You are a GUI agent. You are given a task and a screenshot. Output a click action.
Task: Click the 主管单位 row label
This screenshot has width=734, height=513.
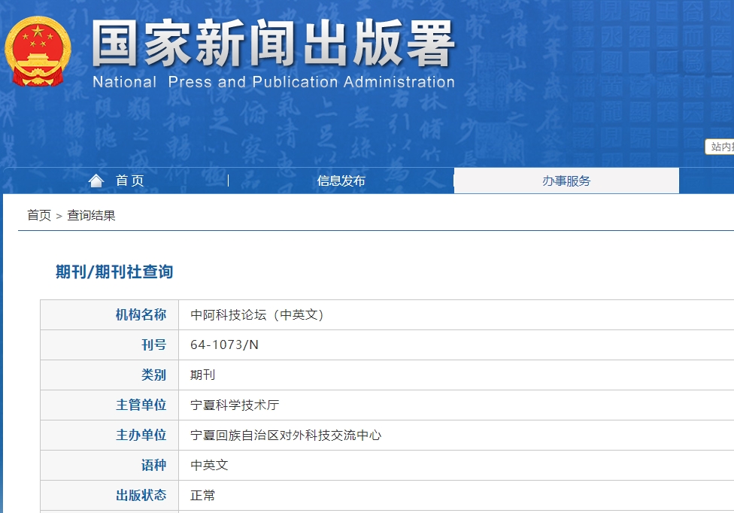point(141,405)
